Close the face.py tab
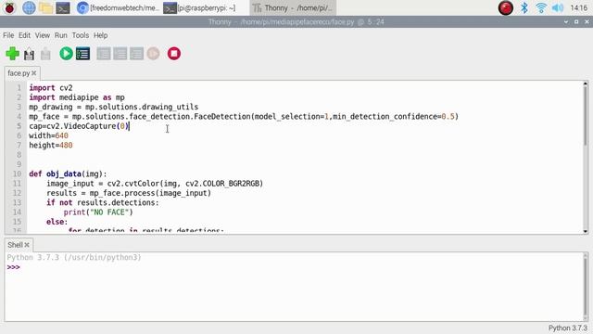 [x=34, y=73]
